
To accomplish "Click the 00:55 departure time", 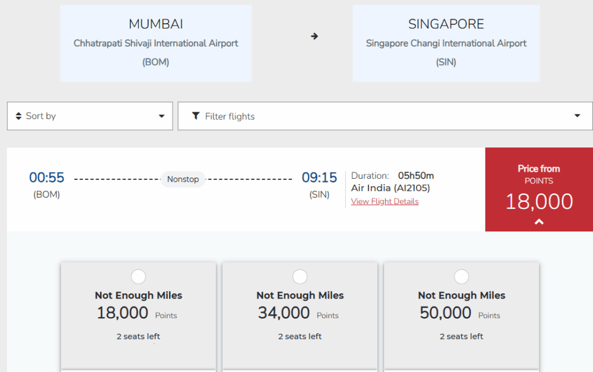I will click(x=47, y=178).
